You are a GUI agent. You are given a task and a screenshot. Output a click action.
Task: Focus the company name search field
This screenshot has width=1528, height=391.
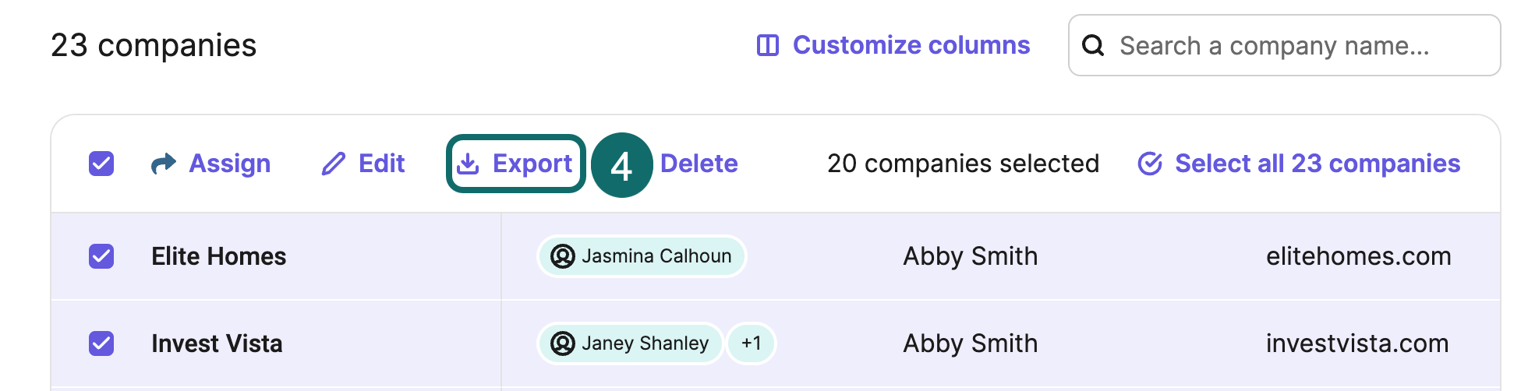pos(1294,45)
